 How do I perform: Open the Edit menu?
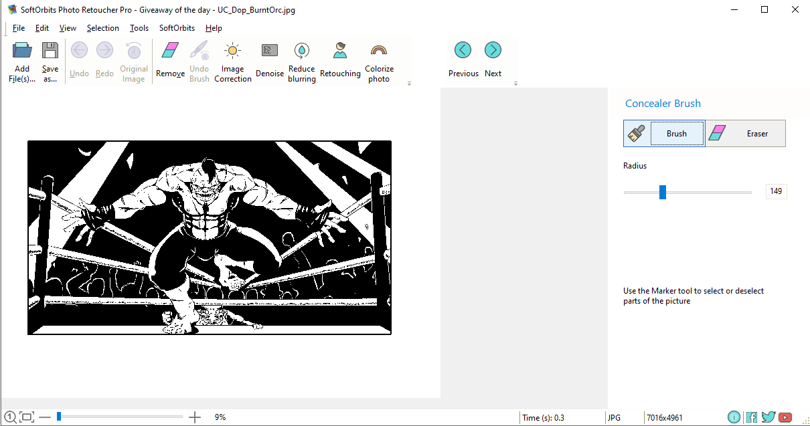42,28
